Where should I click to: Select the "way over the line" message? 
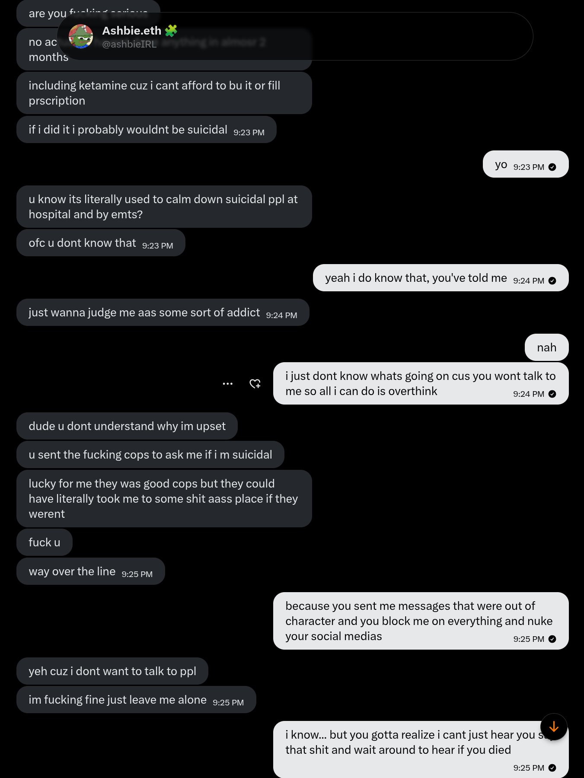90,571
